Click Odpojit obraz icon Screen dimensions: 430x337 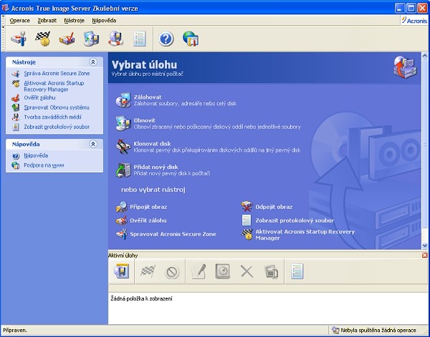[247, 207]
